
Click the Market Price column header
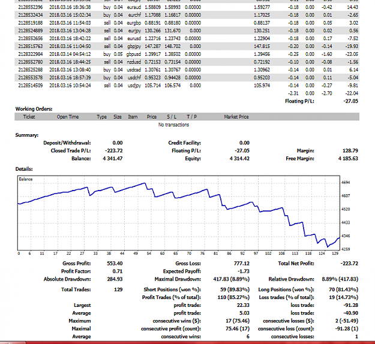pos(236,117)
